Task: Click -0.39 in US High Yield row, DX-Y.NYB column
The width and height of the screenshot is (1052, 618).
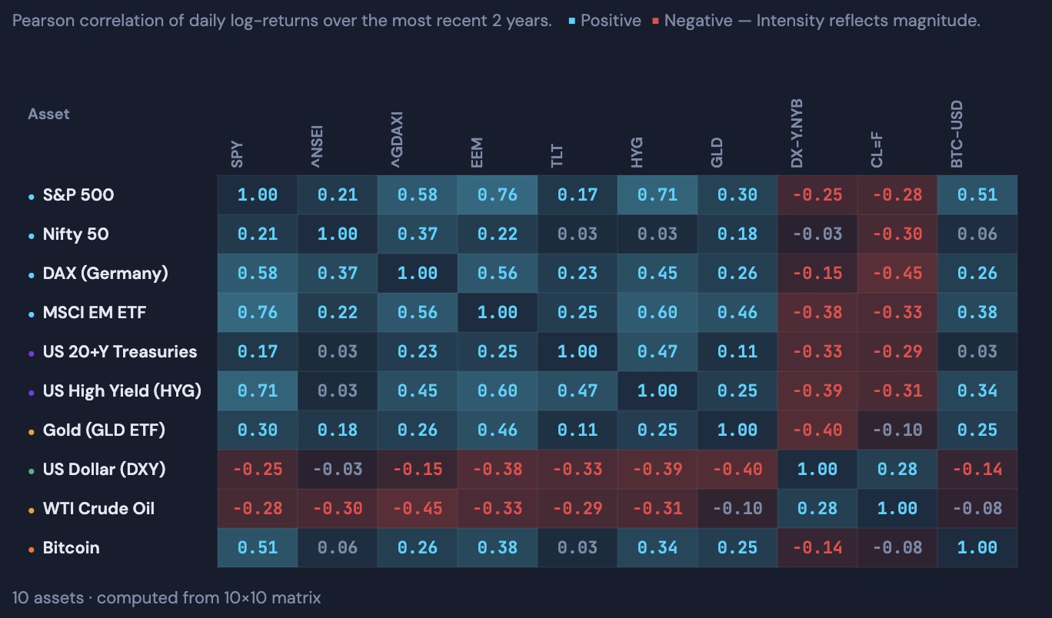Action: (817, 391)
